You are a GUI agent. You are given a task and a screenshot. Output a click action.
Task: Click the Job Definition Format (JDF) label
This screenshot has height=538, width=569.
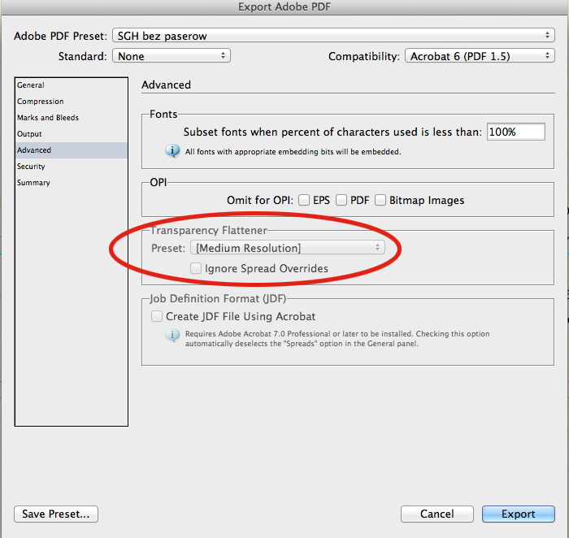(218, 298)
